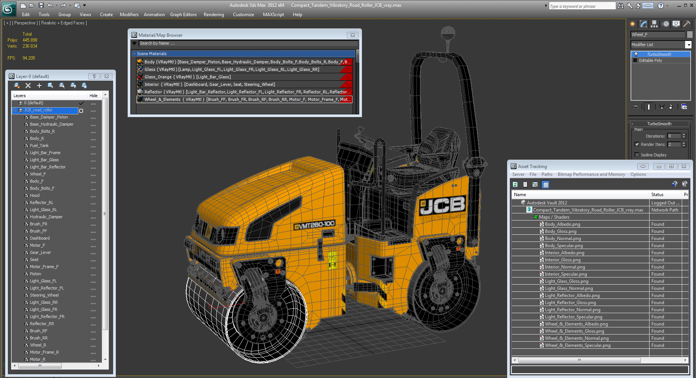Click the viewport [+] general label
696x378 pixels.
click(x=7, y=23)
